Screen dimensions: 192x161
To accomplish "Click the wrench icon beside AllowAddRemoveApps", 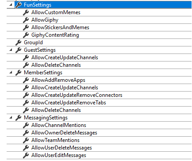I will pos(26,80).
